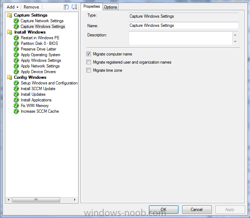This screenshot has height=218, width=250.
Task: Click into the Name text field
Action: (x=184, y=25)
